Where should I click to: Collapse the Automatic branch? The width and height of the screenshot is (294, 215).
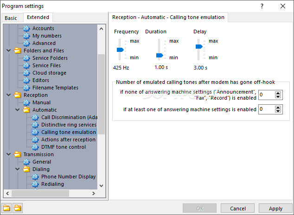(x=18, y=109)
